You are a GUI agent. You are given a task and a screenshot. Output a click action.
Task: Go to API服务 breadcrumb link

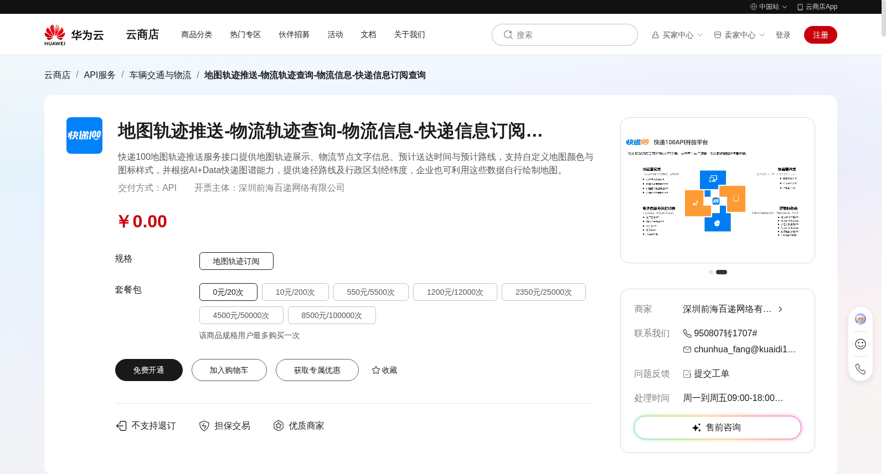click(100, 75)
